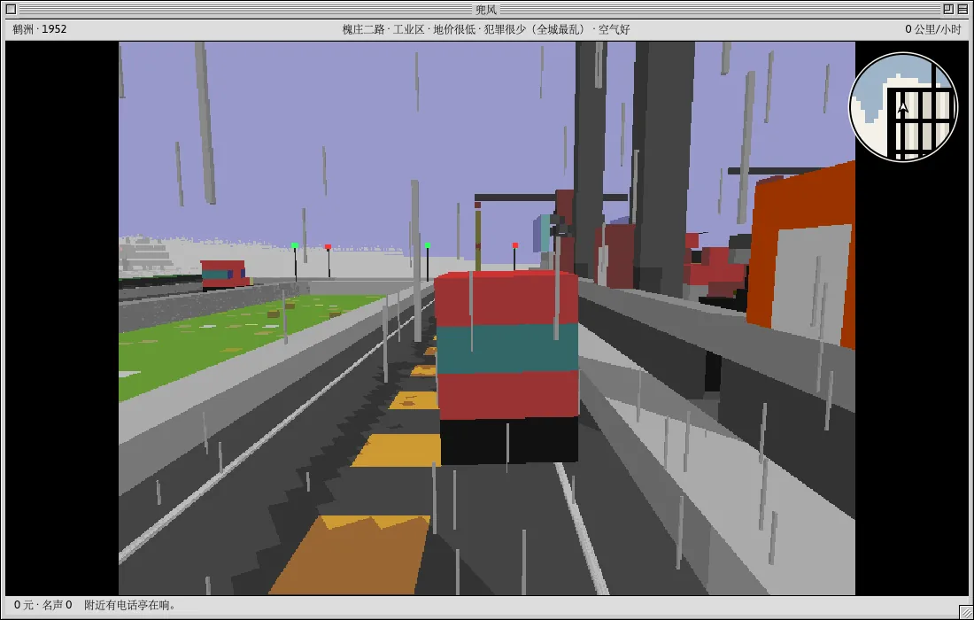
Task: Click the 空气好 air quality text
Action: (x=614, y=29)
